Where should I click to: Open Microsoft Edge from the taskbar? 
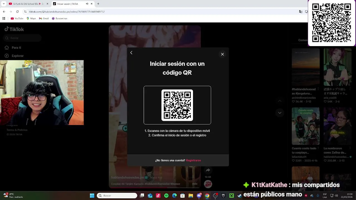pos(174,196)
